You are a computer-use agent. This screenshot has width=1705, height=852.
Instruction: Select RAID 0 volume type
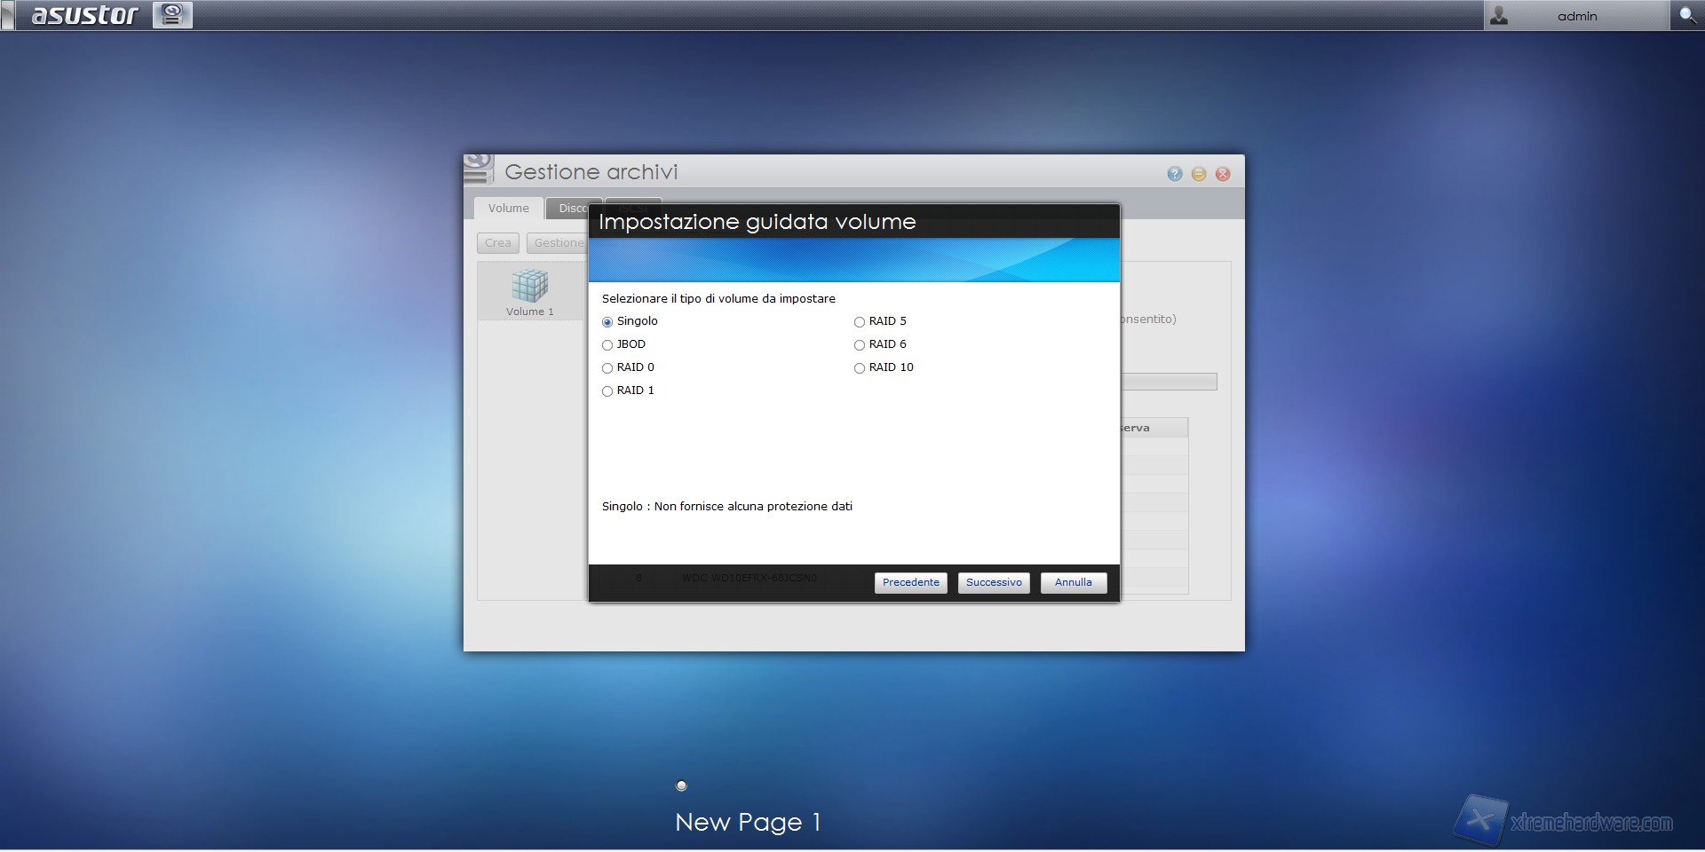pyautogui.click(x=607, y=368)
